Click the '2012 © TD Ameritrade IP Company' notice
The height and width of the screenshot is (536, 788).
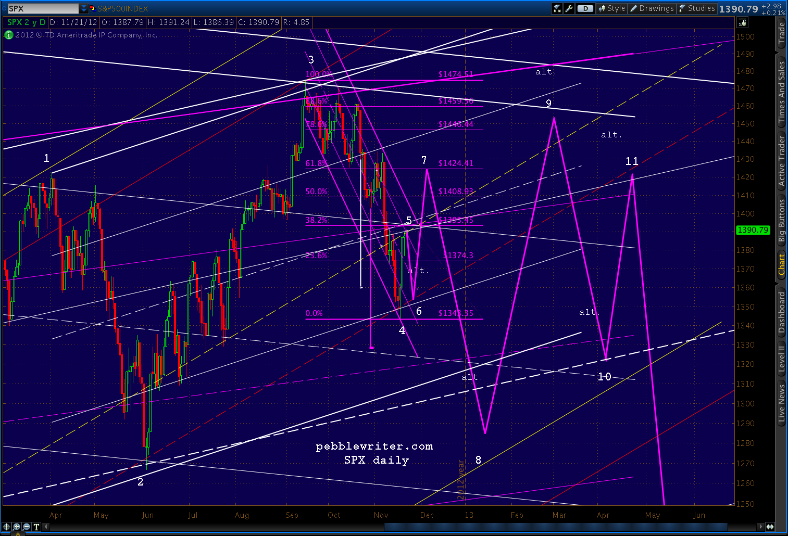[x=86, y=35]
